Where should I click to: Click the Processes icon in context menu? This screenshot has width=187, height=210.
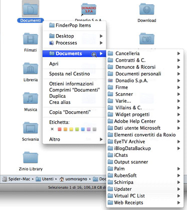pos(52,43)
